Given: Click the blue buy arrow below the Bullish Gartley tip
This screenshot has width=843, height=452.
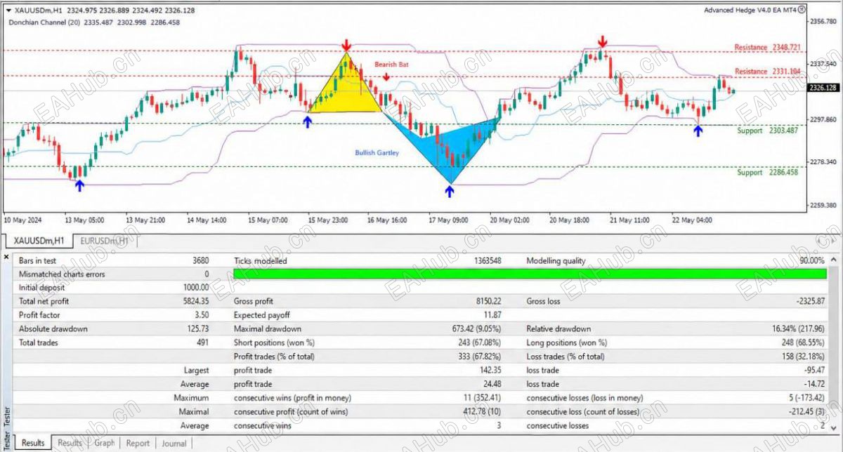Looking at the screenshot, I should [450, 189].
